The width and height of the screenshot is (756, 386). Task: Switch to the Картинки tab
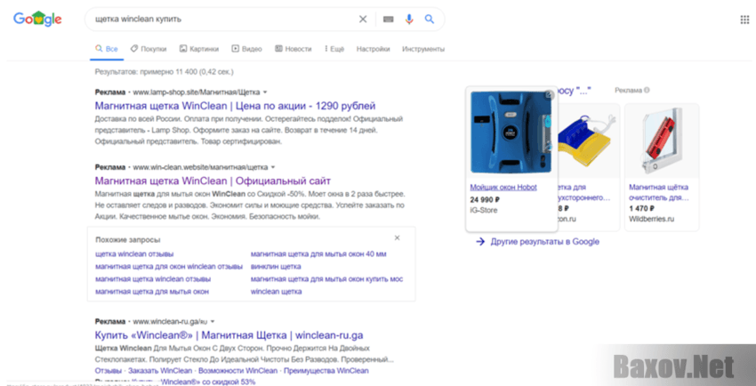(199, 49)
